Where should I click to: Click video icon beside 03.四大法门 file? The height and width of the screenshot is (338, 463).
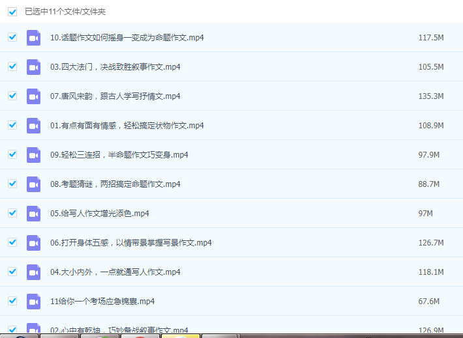33,67
